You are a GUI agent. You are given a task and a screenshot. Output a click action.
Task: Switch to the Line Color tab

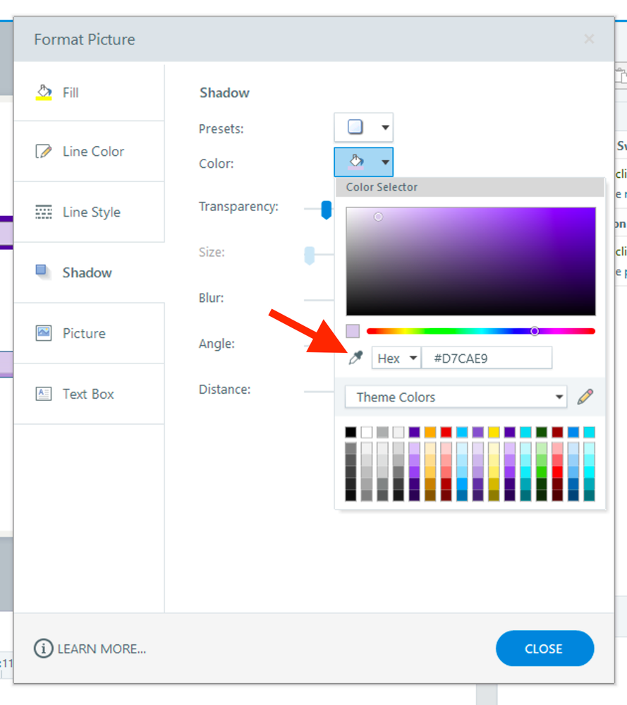(92, 152)
